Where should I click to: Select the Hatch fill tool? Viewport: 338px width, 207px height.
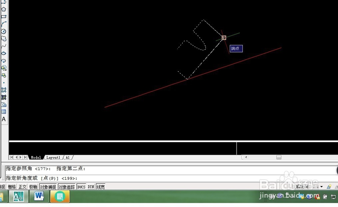point(4,90)
